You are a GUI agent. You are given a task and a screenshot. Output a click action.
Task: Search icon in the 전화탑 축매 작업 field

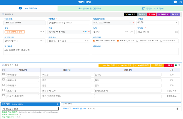coord(86,32)
